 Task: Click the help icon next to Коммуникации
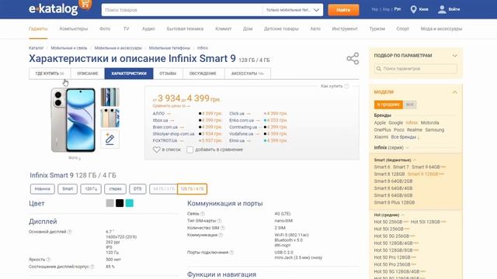pyautogui.click(x=221, y=235)
